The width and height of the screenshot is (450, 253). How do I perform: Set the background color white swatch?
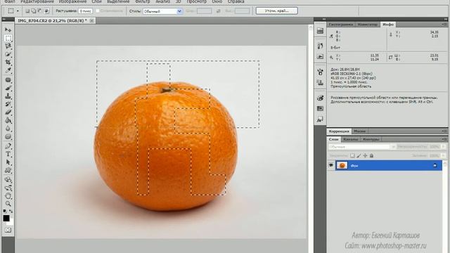pos(11,221)
